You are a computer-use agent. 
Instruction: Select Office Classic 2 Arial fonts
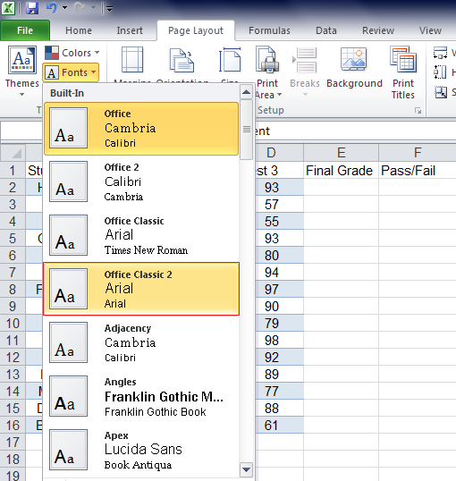click(x=141, y=289)
